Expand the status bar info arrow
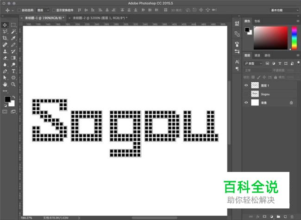 [x=79, y=218]
